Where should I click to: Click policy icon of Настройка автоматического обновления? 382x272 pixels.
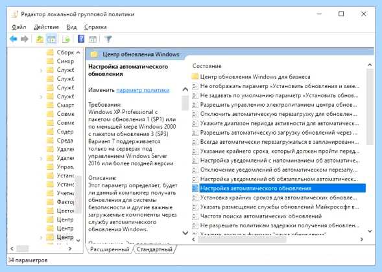pos(195,188)
